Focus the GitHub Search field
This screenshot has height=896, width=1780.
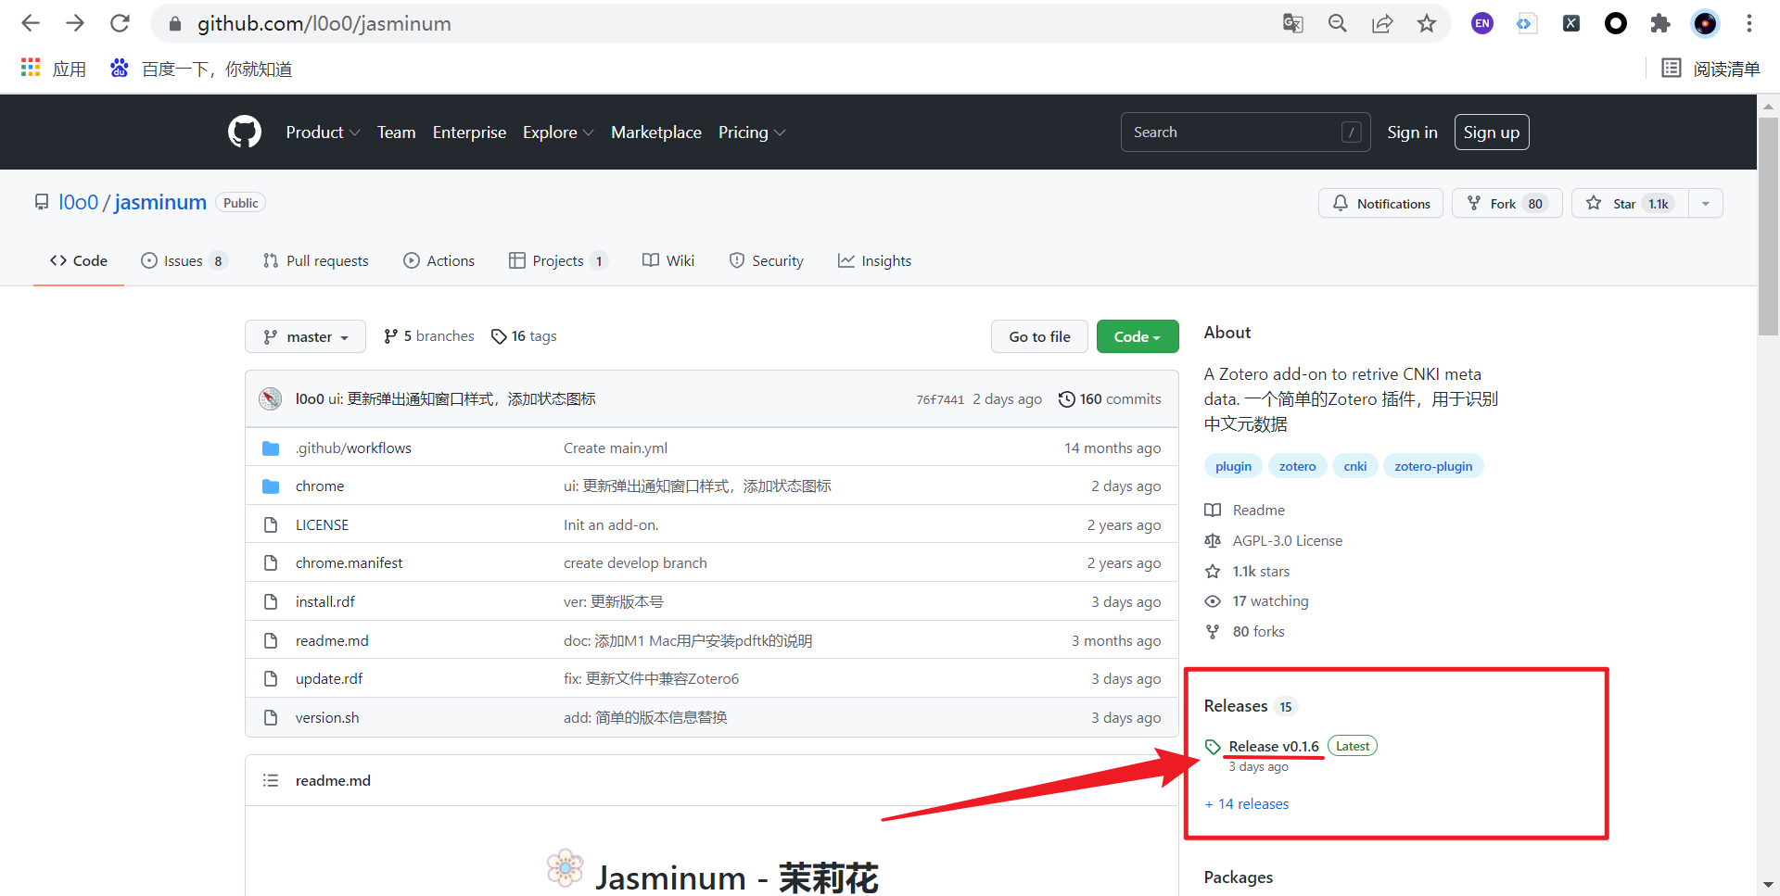click(x=1245, y=133)
